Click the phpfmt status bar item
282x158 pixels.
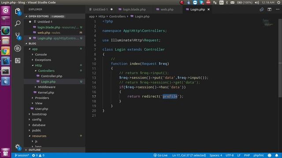coord(259,155)
